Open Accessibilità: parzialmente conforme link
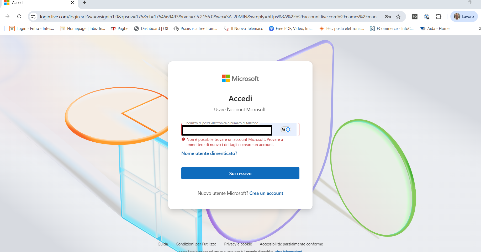 click(x=291, y=244)
